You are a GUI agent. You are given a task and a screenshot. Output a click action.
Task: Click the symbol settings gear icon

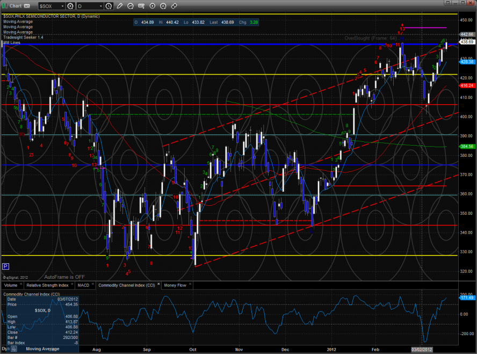coord(70,6)
